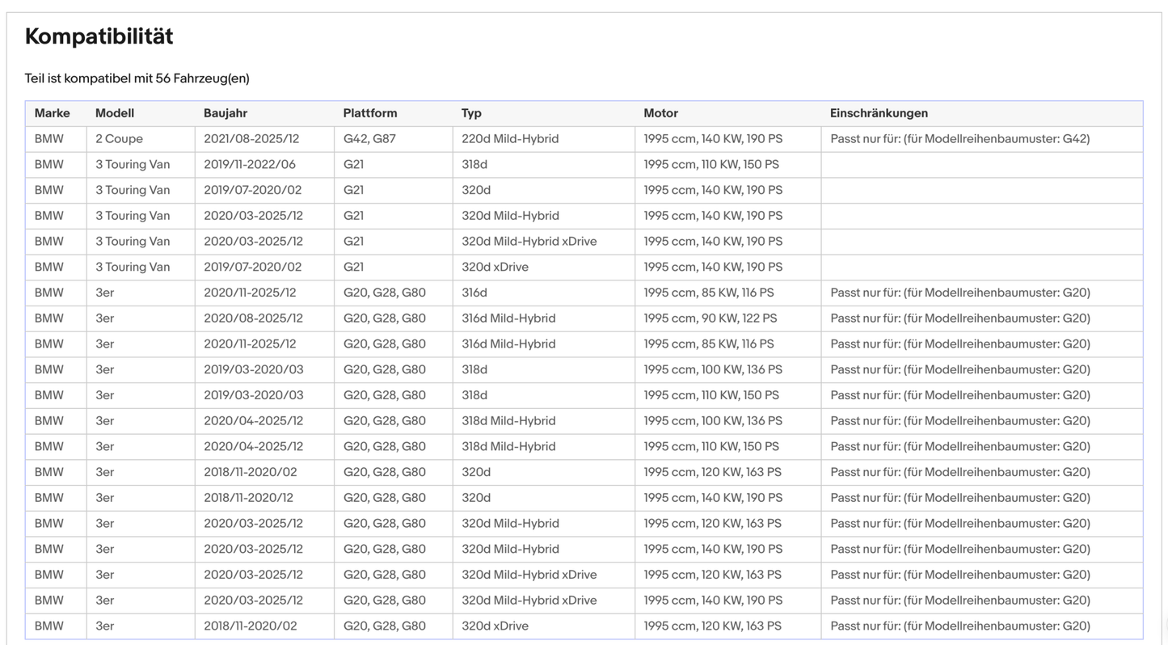Click the G20 restriction in the 90 KW row
This screenshot has height=645, width=1168.
coord(960,318)
